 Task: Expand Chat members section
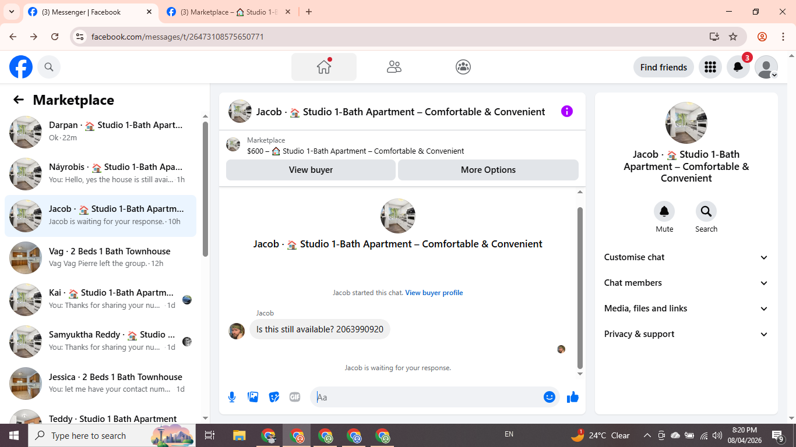686,283
